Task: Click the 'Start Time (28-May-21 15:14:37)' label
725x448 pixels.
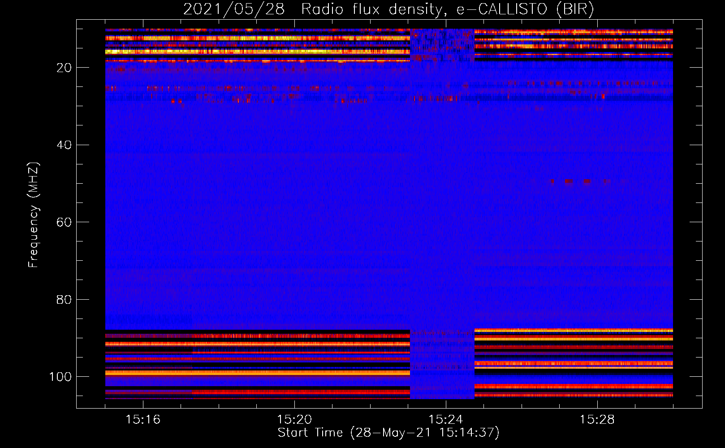Action: coord(388,433)
